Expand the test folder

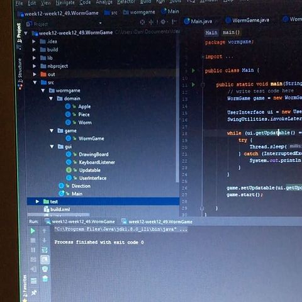pos(37,201)
